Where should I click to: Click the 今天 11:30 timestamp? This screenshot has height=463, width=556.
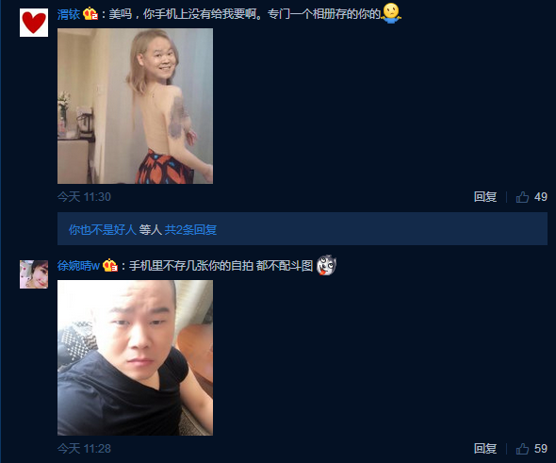[x=84, y=197]
